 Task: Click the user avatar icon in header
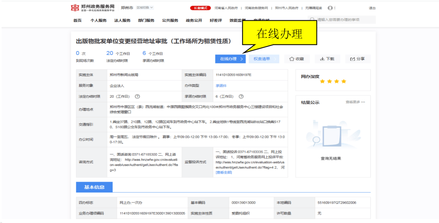(x=330, y=8)
